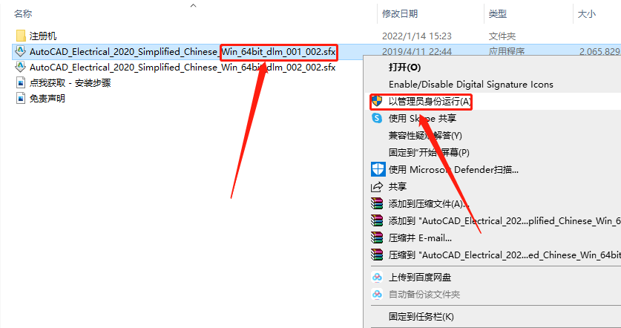Click the dlm_002_002.sfx installer file icon
The width and height of the screenshot is (621, 328).
pyautogui.click(x=21, y=68)
